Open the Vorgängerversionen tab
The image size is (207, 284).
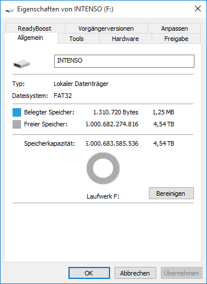click(106, 28)
